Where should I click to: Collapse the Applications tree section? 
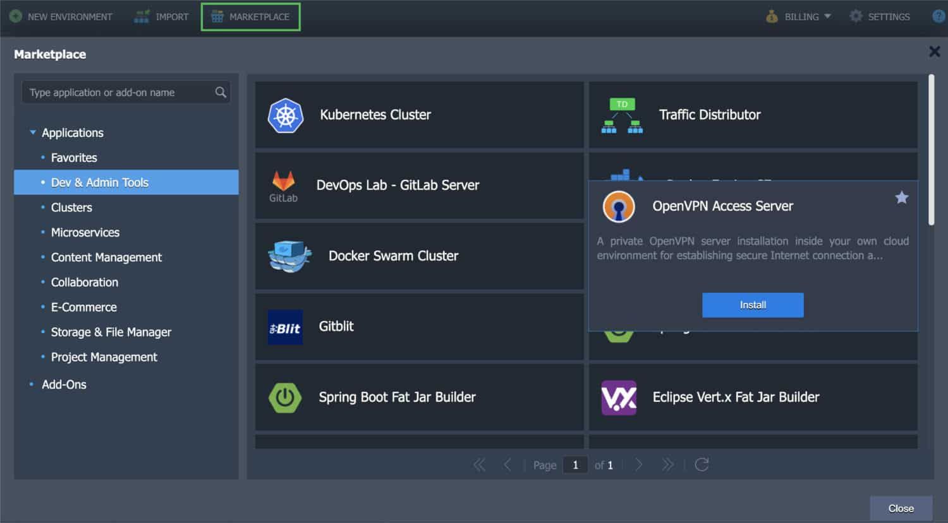33,132
